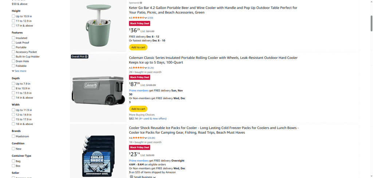Expand See more under Features
Screen dimensions: 373x178
click(x=19, y=71)
